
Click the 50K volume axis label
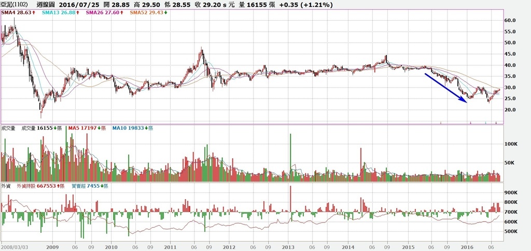510,163
